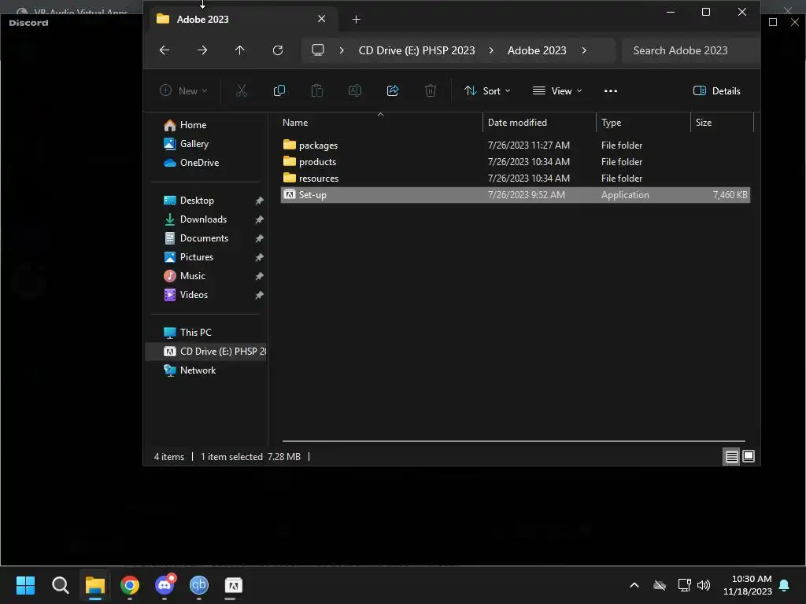
Task: Click the pin icon beside Desktop
Action: (260, 201)
